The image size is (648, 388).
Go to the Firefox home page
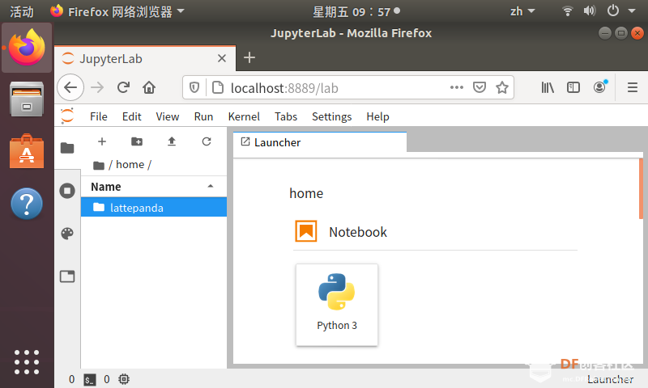click(x=149, y=87)
